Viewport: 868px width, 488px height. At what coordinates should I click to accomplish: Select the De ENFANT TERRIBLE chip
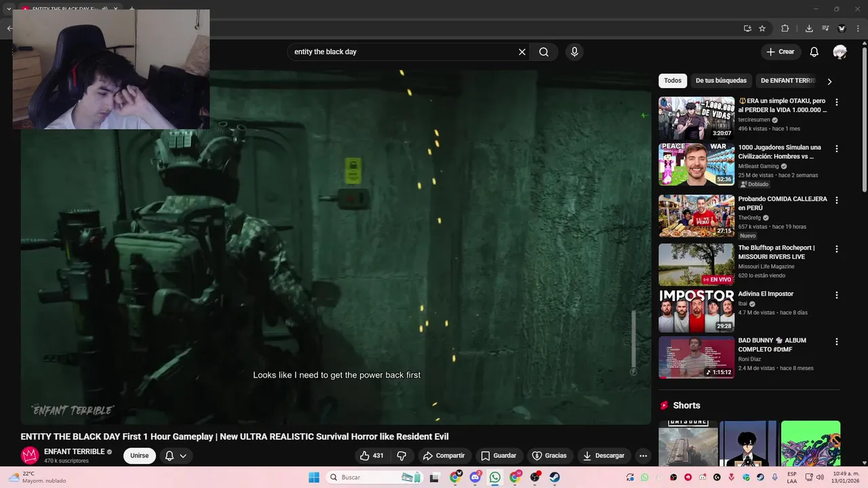coord(787,81)
